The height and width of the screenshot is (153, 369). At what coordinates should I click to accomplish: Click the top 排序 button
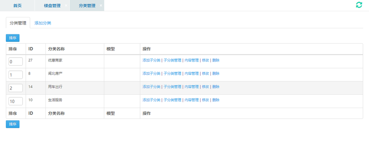click(13, 38)
